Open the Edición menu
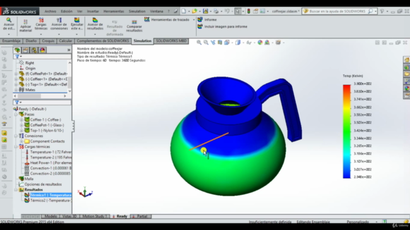410x230 pixels. (x=67, y=11)
